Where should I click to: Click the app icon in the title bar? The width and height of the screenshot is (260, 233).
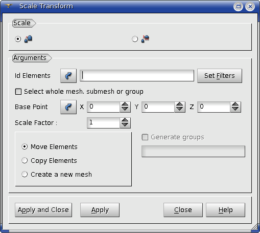click(8, 6)
